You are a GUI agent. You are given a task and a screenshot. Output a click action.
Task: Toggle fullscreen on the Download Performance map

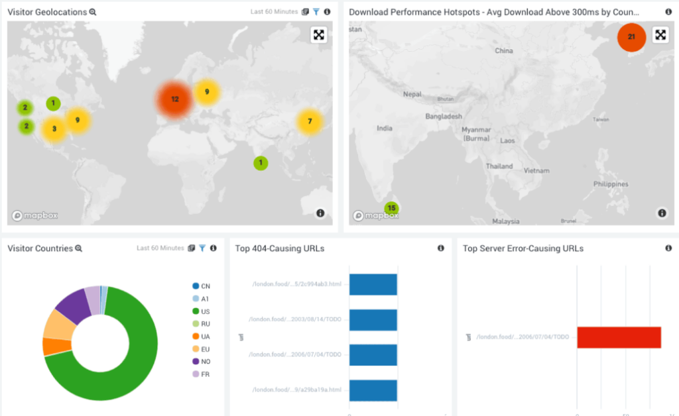pyautogui.click(x=660, y=35)
